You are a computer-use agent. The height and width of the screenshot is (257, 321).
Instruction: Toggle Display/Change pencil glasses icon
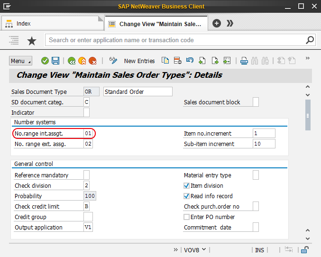(x=113, y=61)
